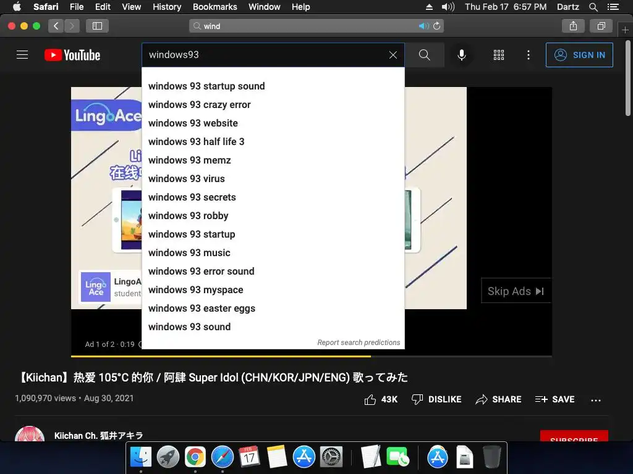Mute tab audio icon in address bar
This screenshot has width=633, height=474.
pyautogui.click(x=423, y=26)
